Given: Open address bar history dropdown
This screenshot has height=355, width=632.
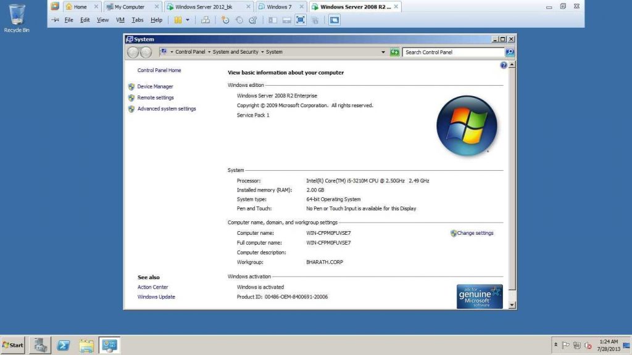Looking at the screenshot, I should (x=383, y=52).
